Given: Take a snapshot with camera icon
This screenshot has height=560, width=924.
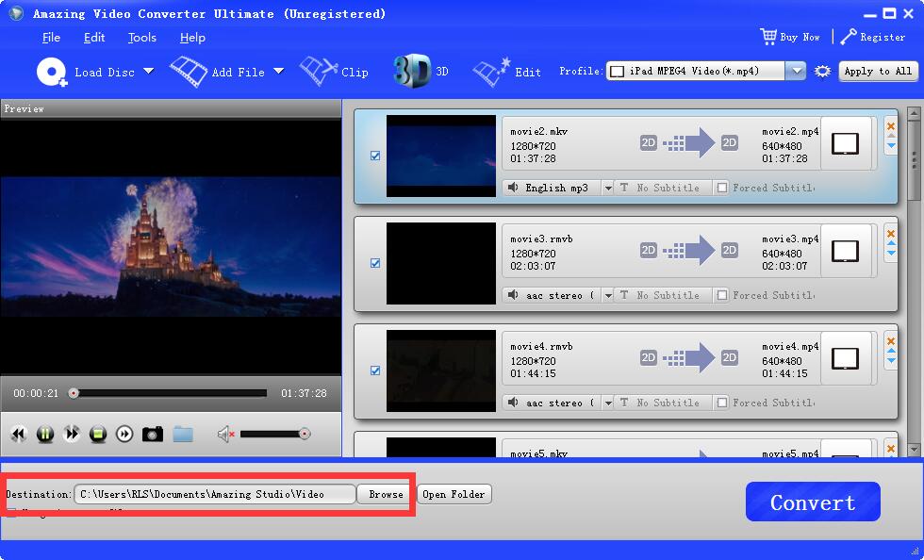Looking at the screenshot, I should [x=153, y=435].
